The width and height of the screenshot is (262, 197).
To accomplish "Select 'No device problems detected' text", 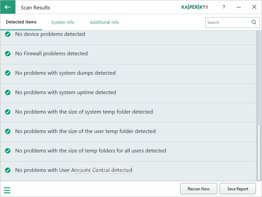I will coord(50,34).
